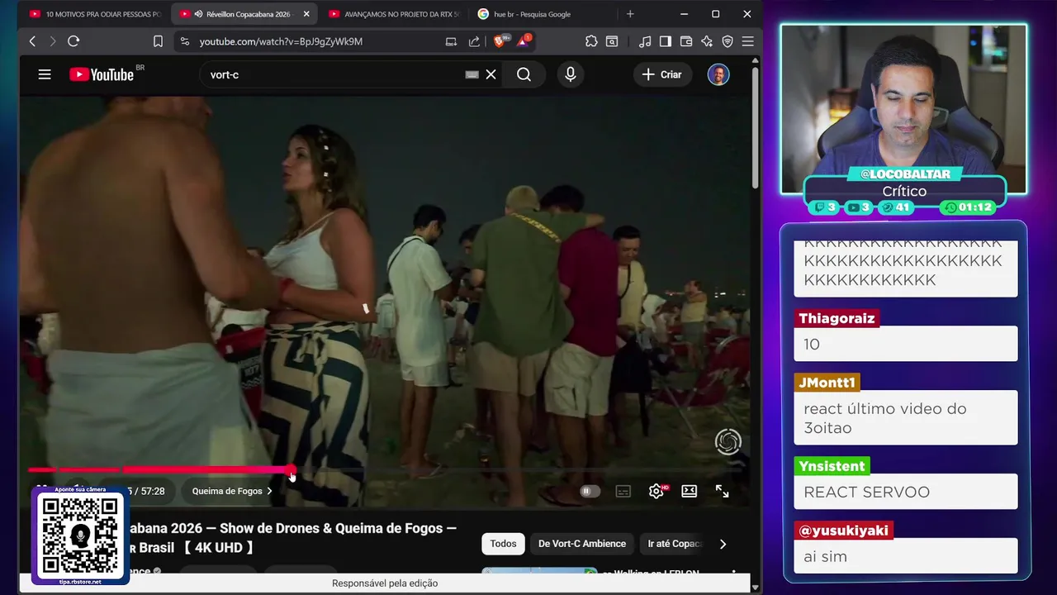
Task: Toggle subtitles on the video player
Action: pyautogui.click(x=623, y=491)
